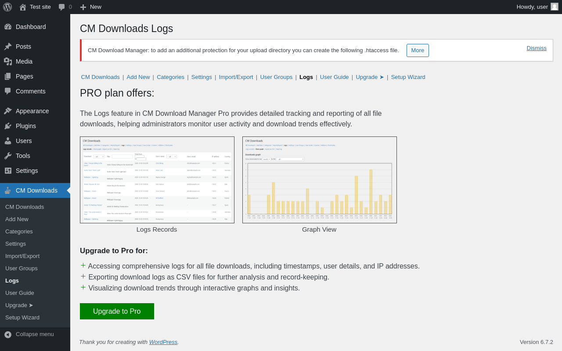Image resolution: width=562 pixels, height=351 pixels.
Task: Click Version 6.7.2 footer text
Action: (537, 342)
